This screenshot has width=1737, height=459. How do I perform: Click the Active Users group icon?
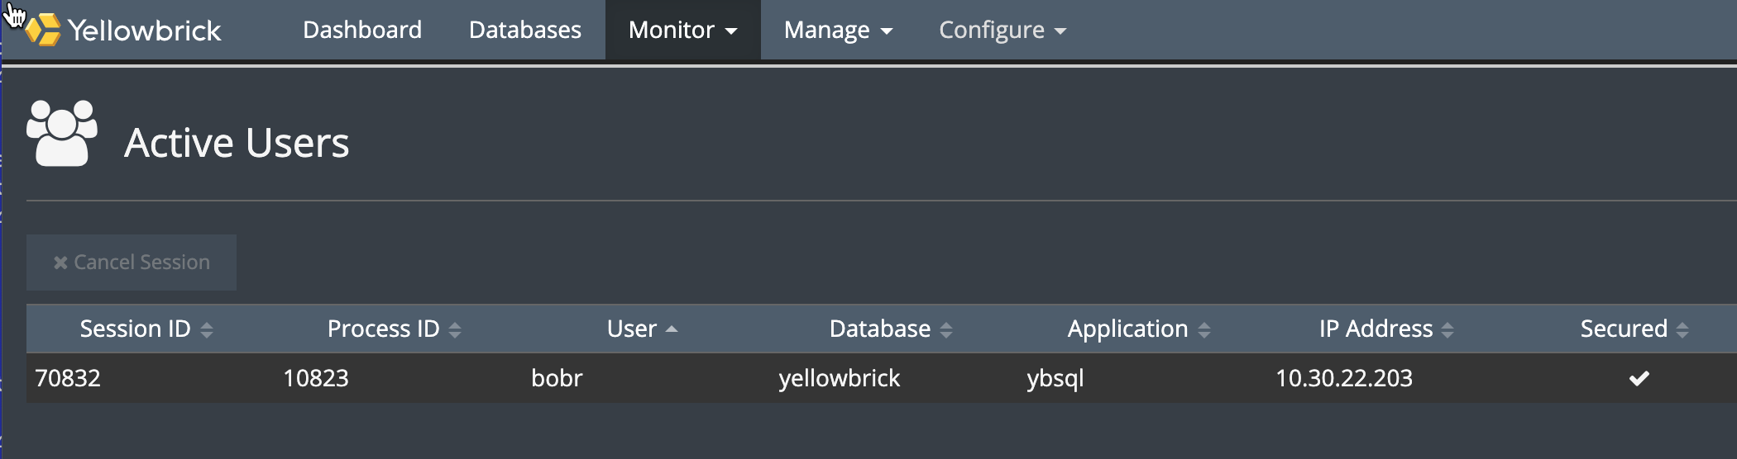[x=62, y=134]
